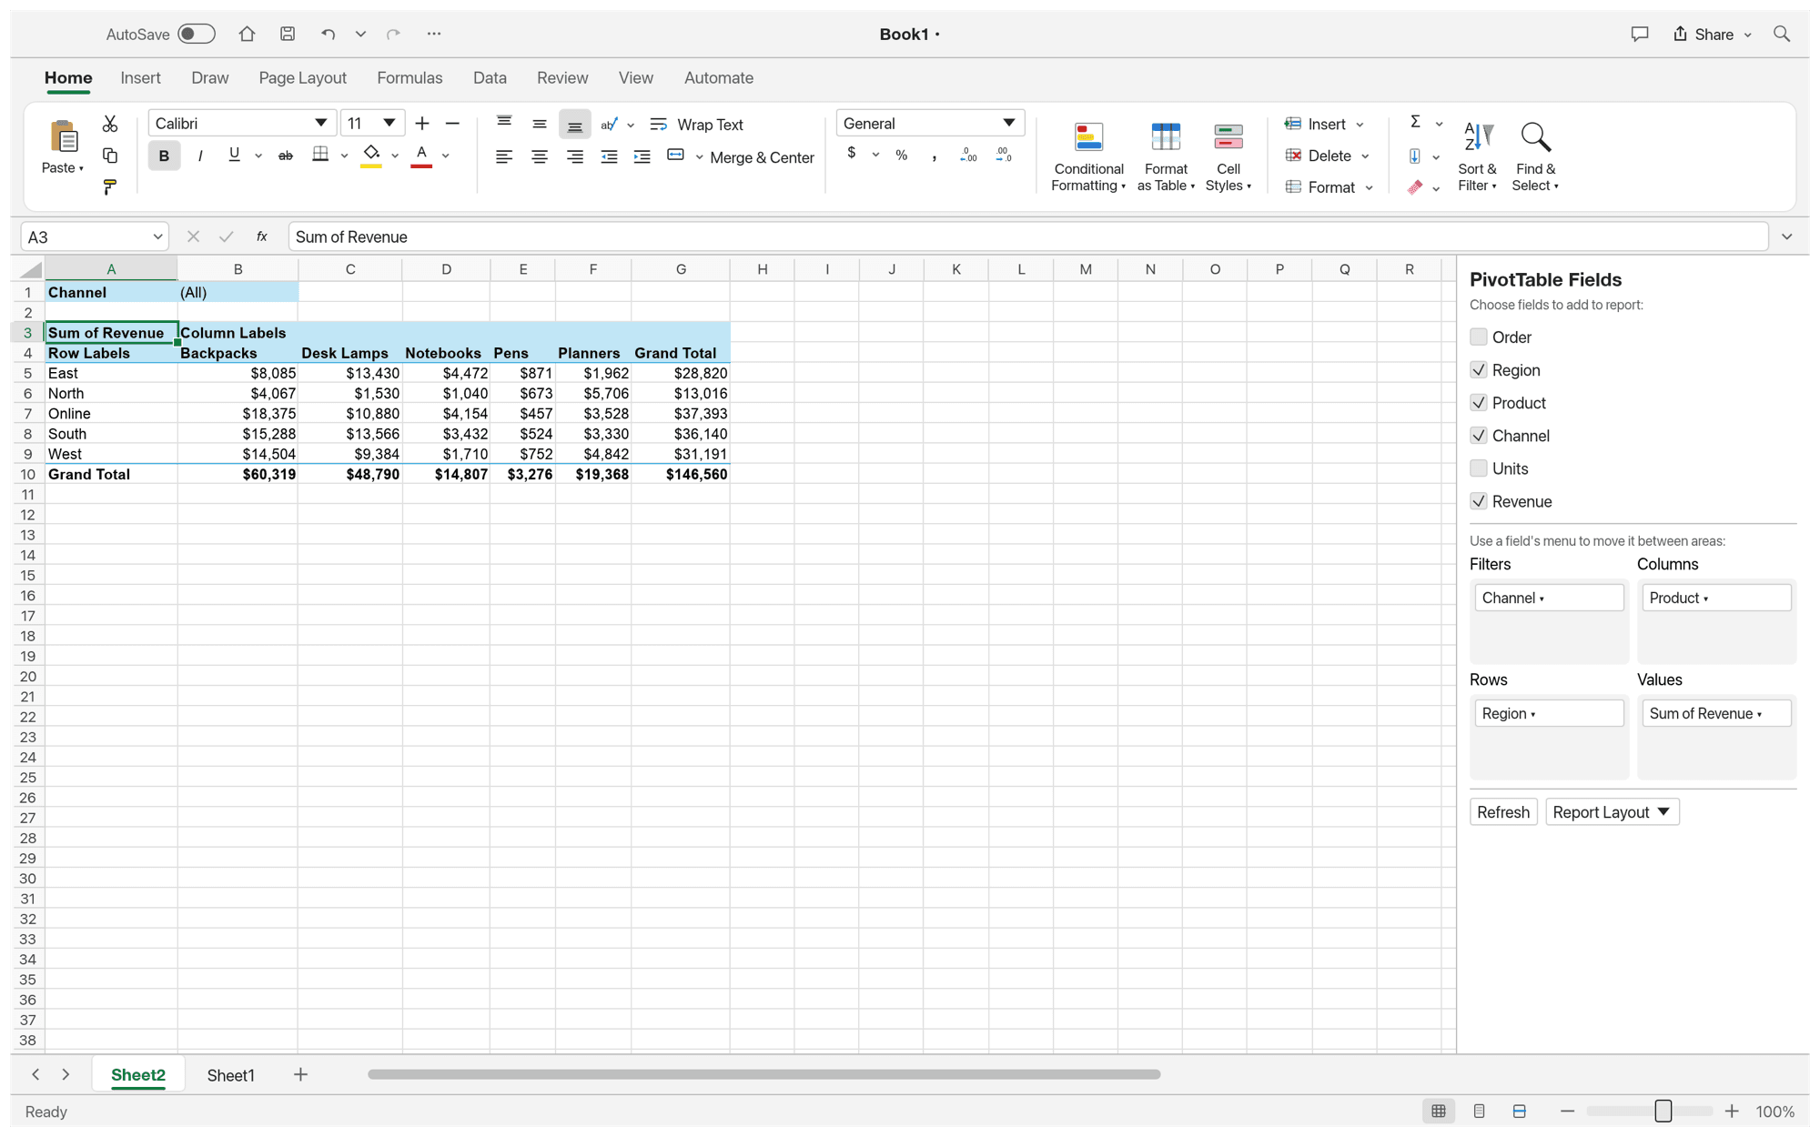Viewport: 1820px width, 1137px height.
Task: Click the Refresh button
Action: pos(1502,811)
